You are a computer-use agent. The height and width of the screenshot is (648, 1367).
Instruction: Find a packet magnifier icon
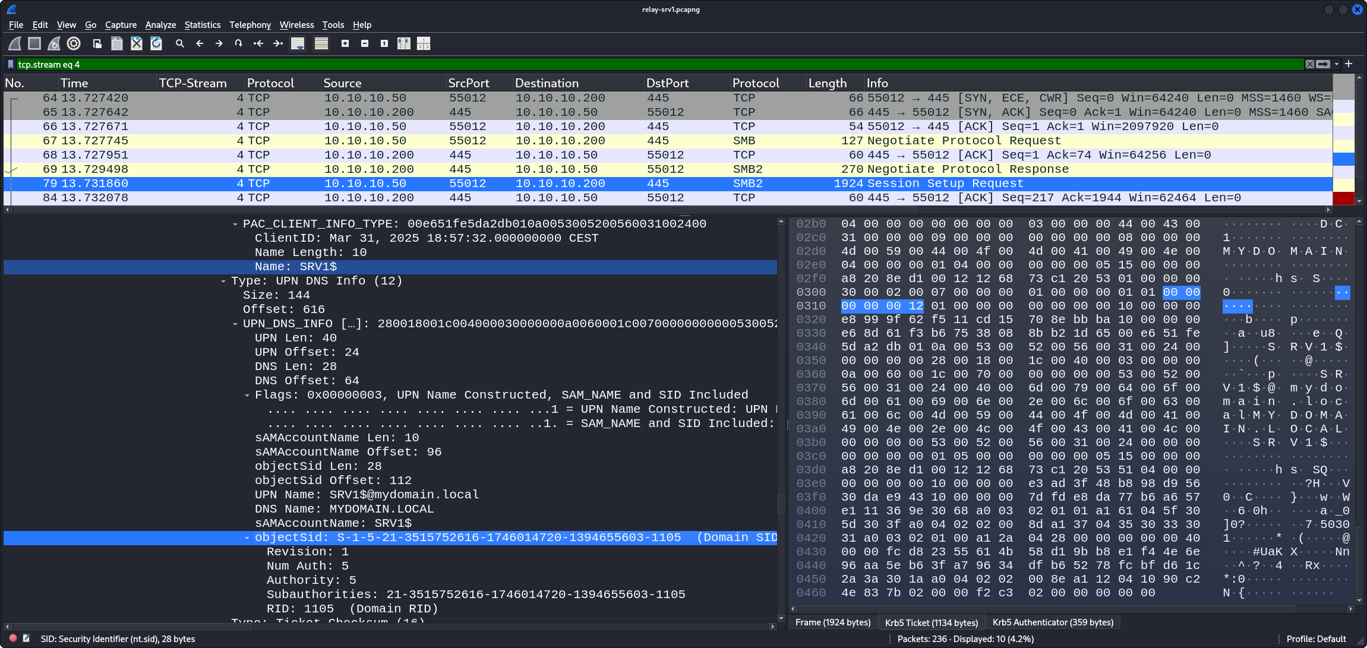[180, 43]
